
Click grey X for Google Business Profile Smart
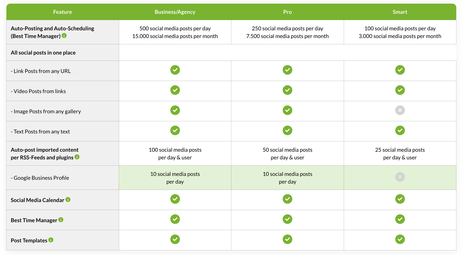(x=400, y=177)
